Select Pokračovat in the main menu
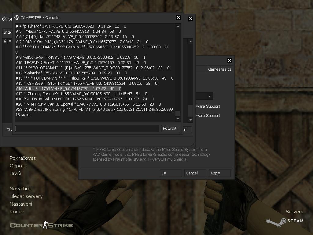 click(23, 158)
